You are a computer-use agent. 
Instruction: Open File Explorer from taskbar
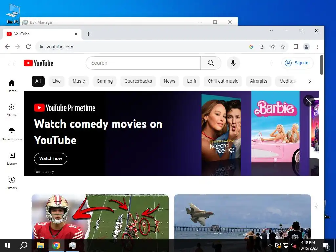pyautogui.click(x=40, y=245)
